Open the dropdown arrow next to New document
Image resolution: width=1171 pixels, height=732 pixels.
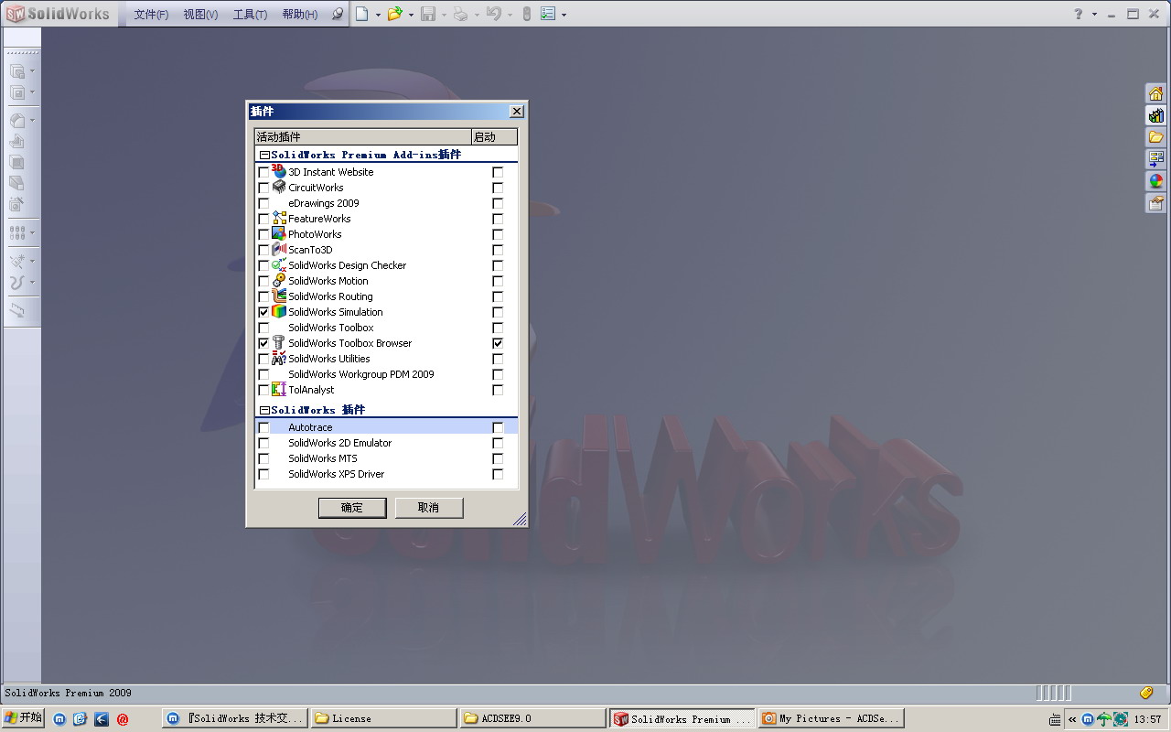(378, 15)
